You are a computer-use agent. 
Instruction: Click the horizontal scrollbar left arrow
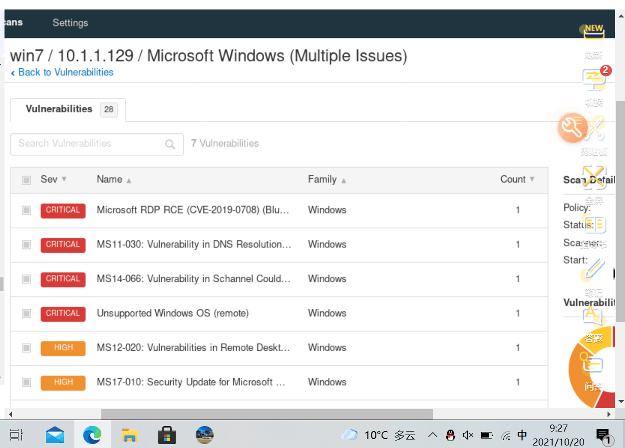[10, 414]
